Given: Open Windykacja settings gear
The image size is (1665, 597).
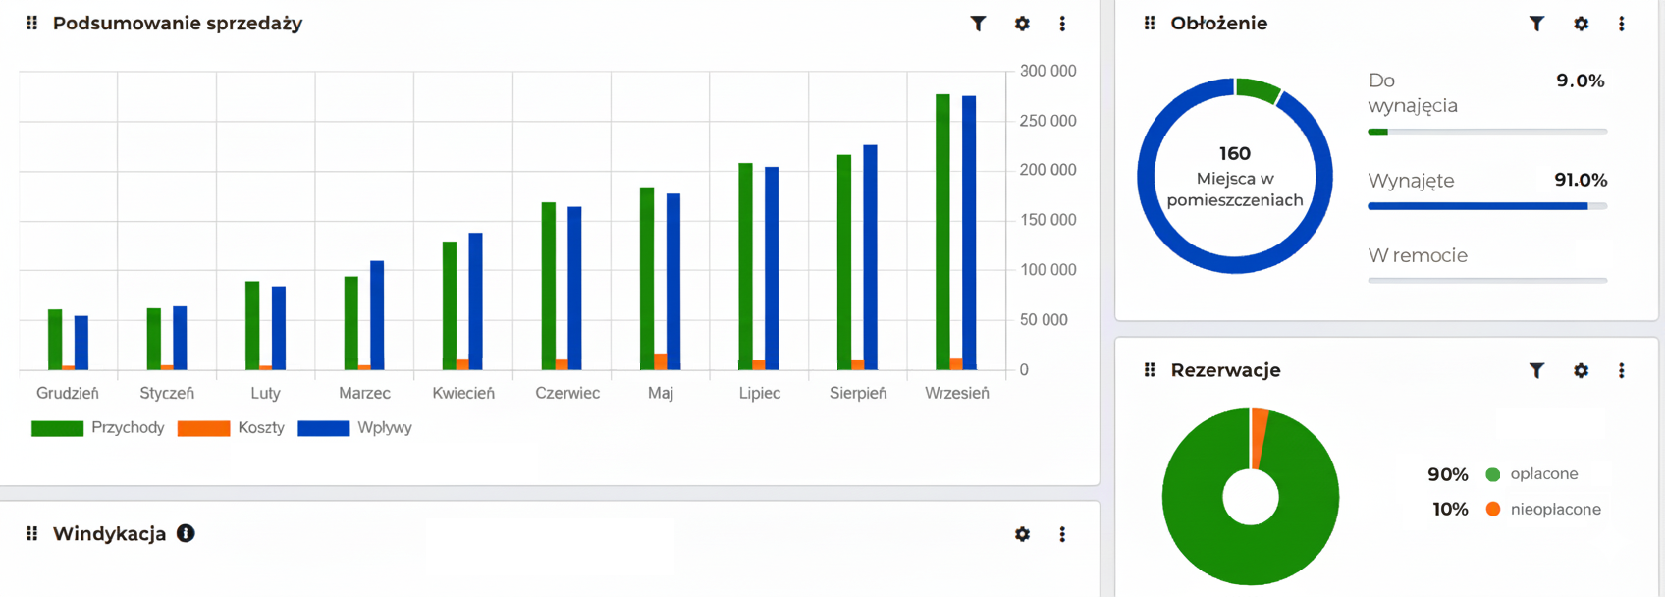Looking at the screenshot, I should point(1022,534).
